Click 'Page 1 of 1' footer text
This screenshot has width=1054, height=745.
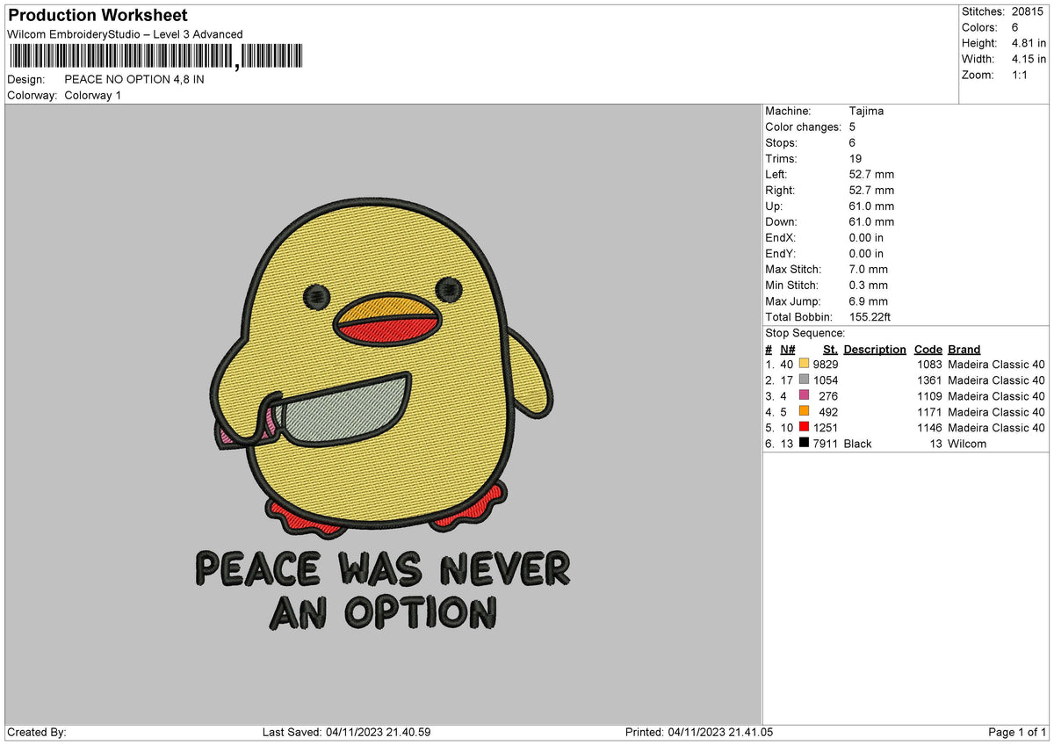[1017, 733]
